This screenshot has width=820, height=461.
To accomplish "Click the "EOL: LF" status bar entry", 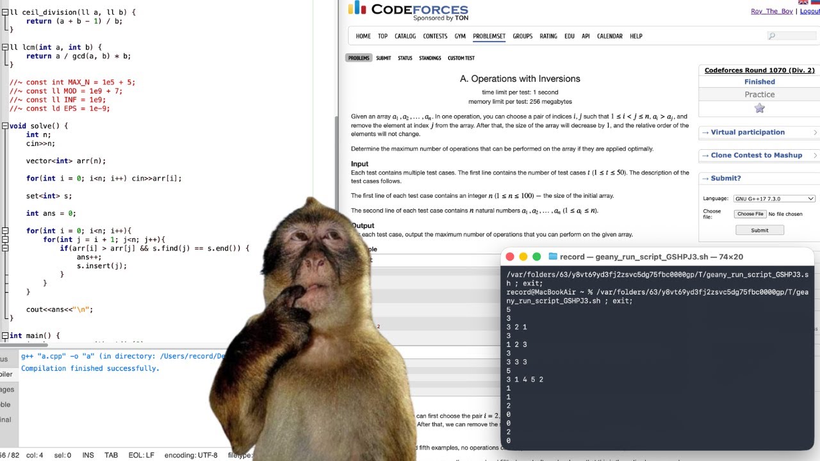I will 141,455.
